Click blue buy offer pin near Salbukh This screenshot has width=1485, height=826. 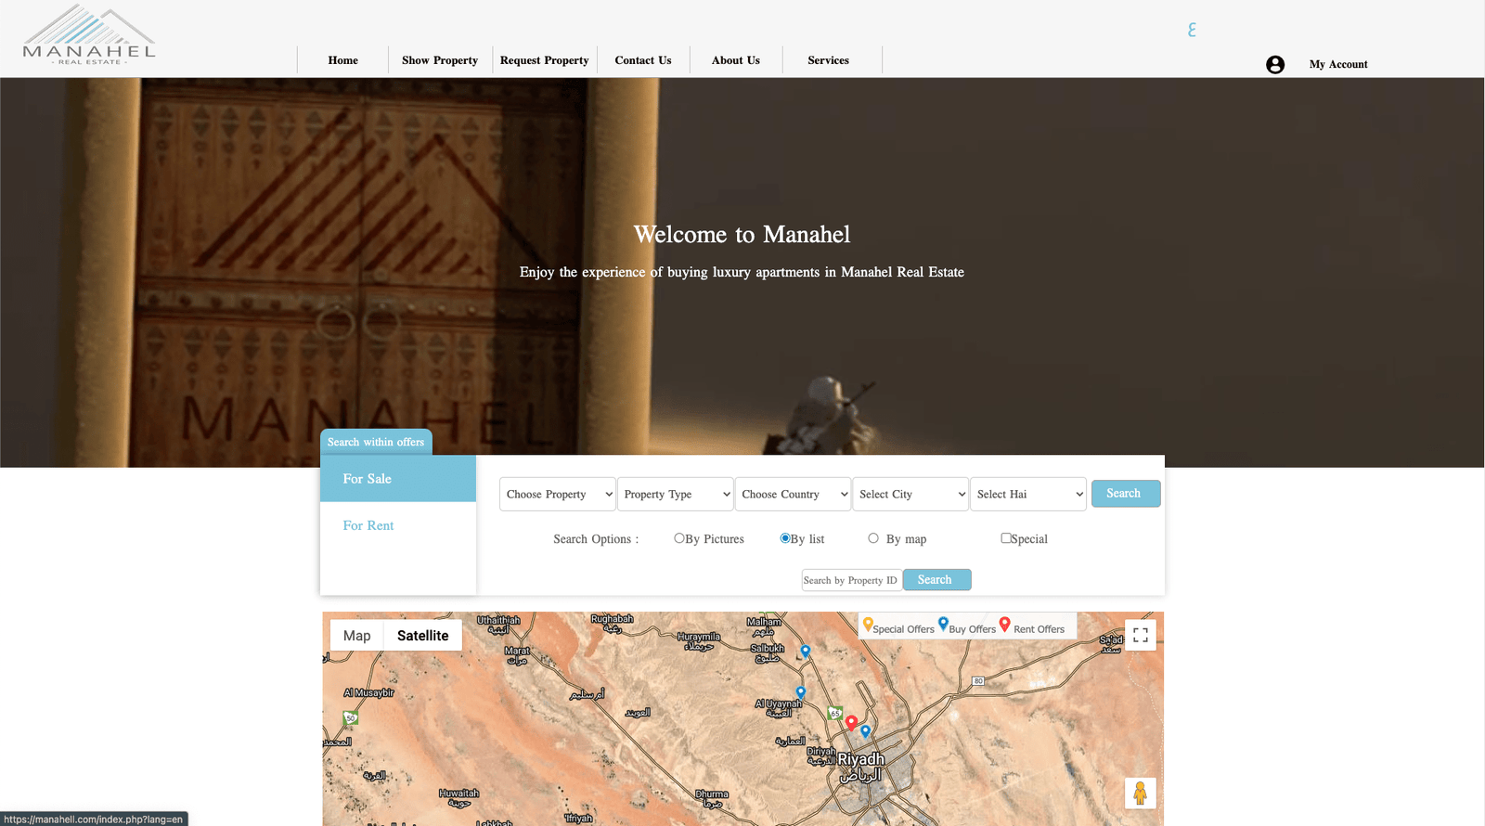806,652
